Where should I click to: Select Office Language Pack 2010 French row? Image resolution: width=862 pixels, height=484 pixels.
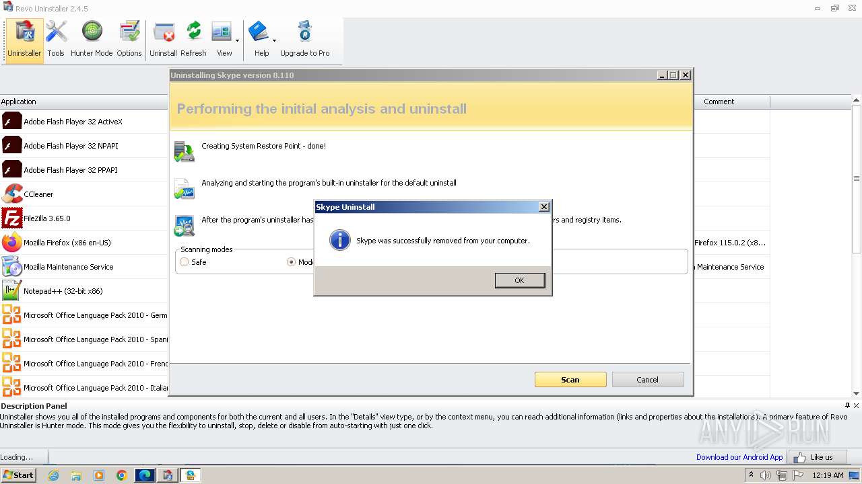[x=84, y=364]
